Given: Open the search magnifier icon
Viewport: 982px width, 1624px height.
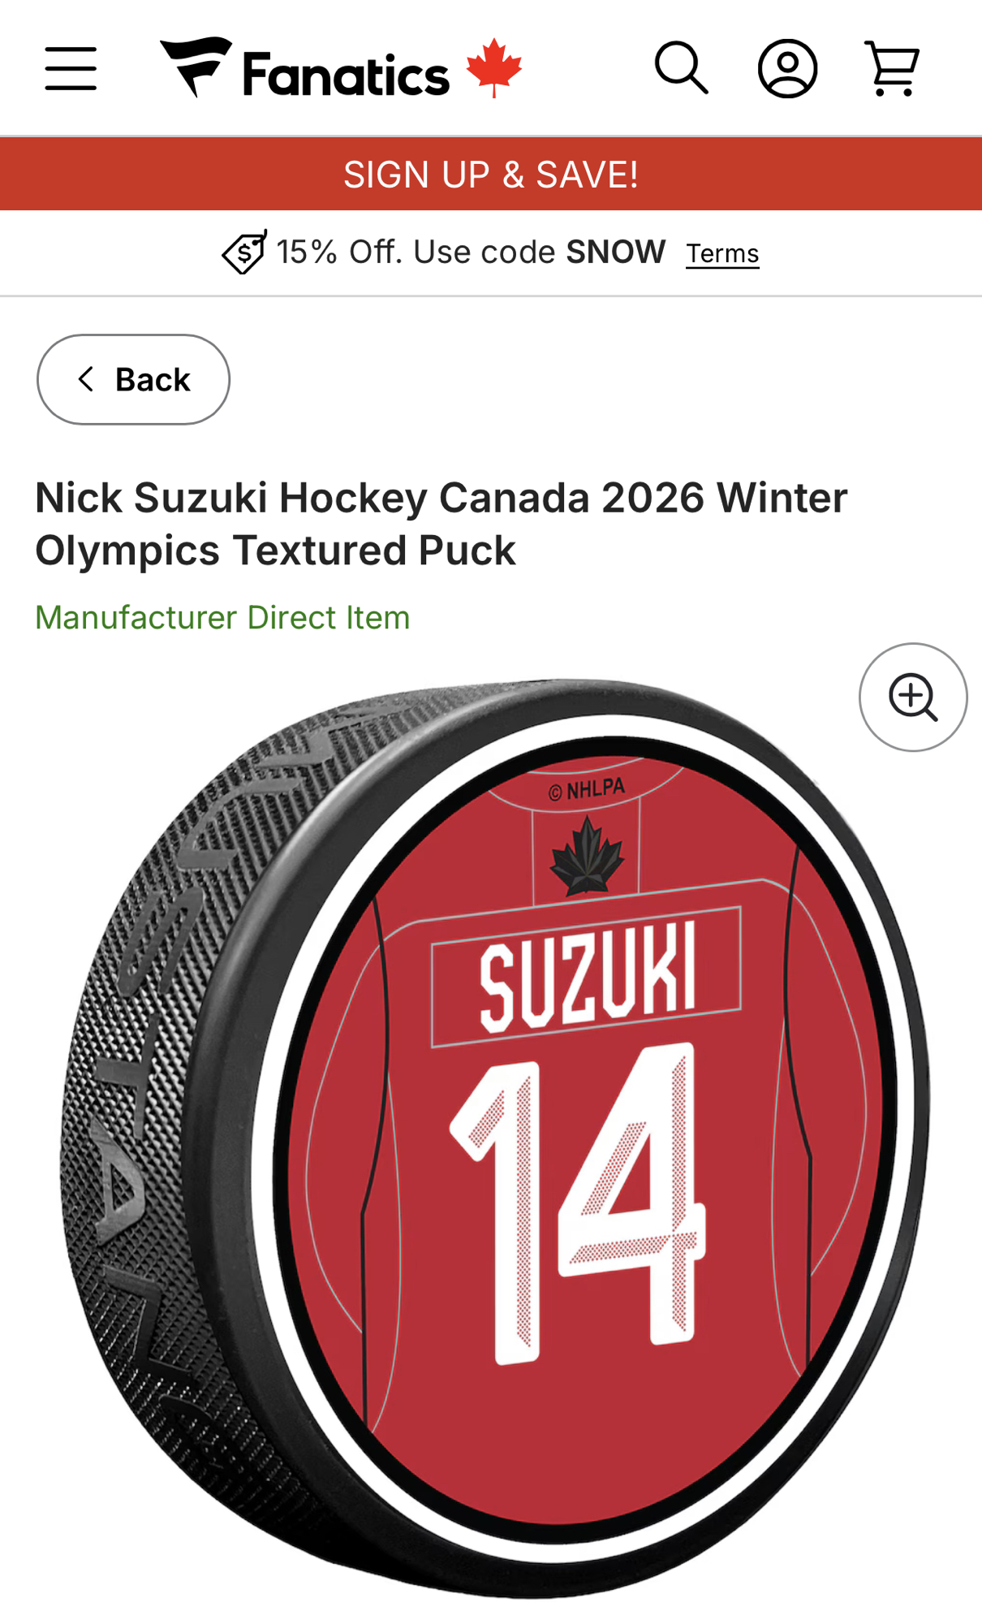Looking at the screenshot, I should [x=681, y=68].
